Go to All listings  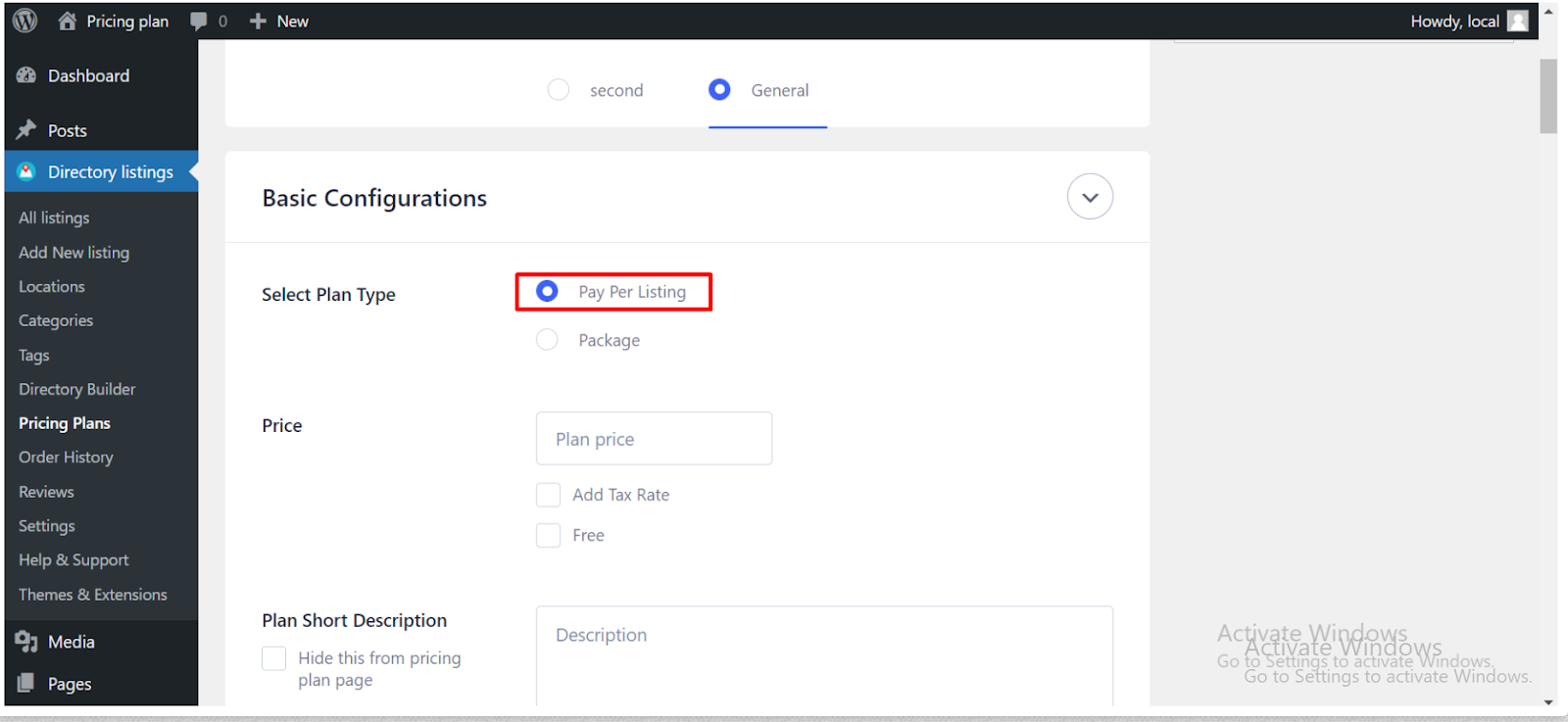point(54,217)
